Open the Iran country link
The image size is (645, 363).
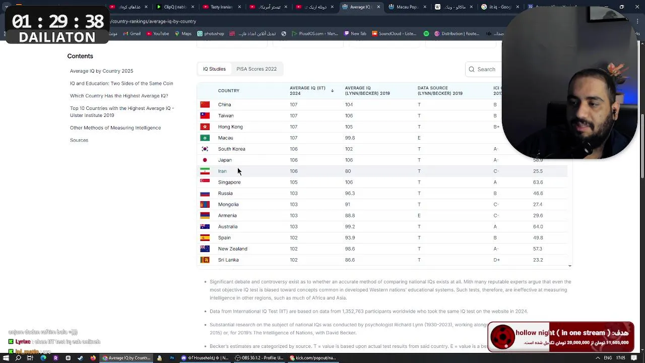pyautogui.click(x=222, y=171)
